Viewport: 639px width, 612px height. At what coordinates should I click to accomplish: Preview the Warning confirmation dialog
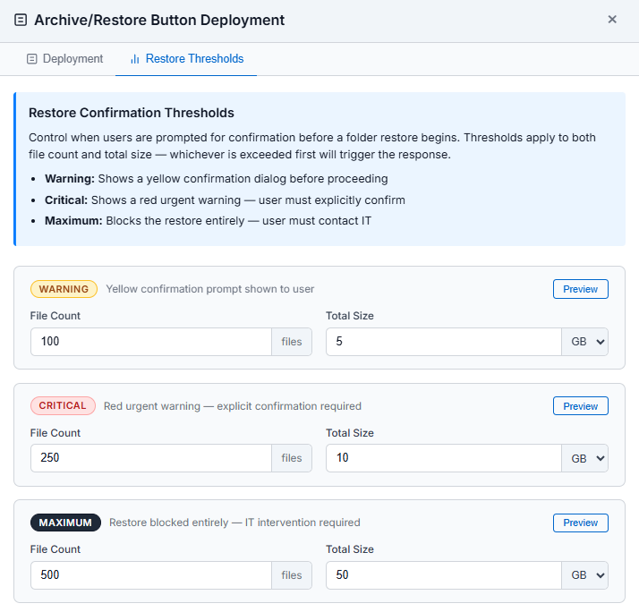pyautogui.click(x=580, y=289)
